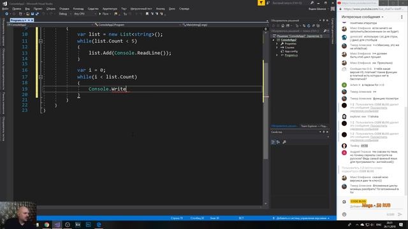
Task: Click the Property Pages wrench icon
Action: (x=284, y=142)
